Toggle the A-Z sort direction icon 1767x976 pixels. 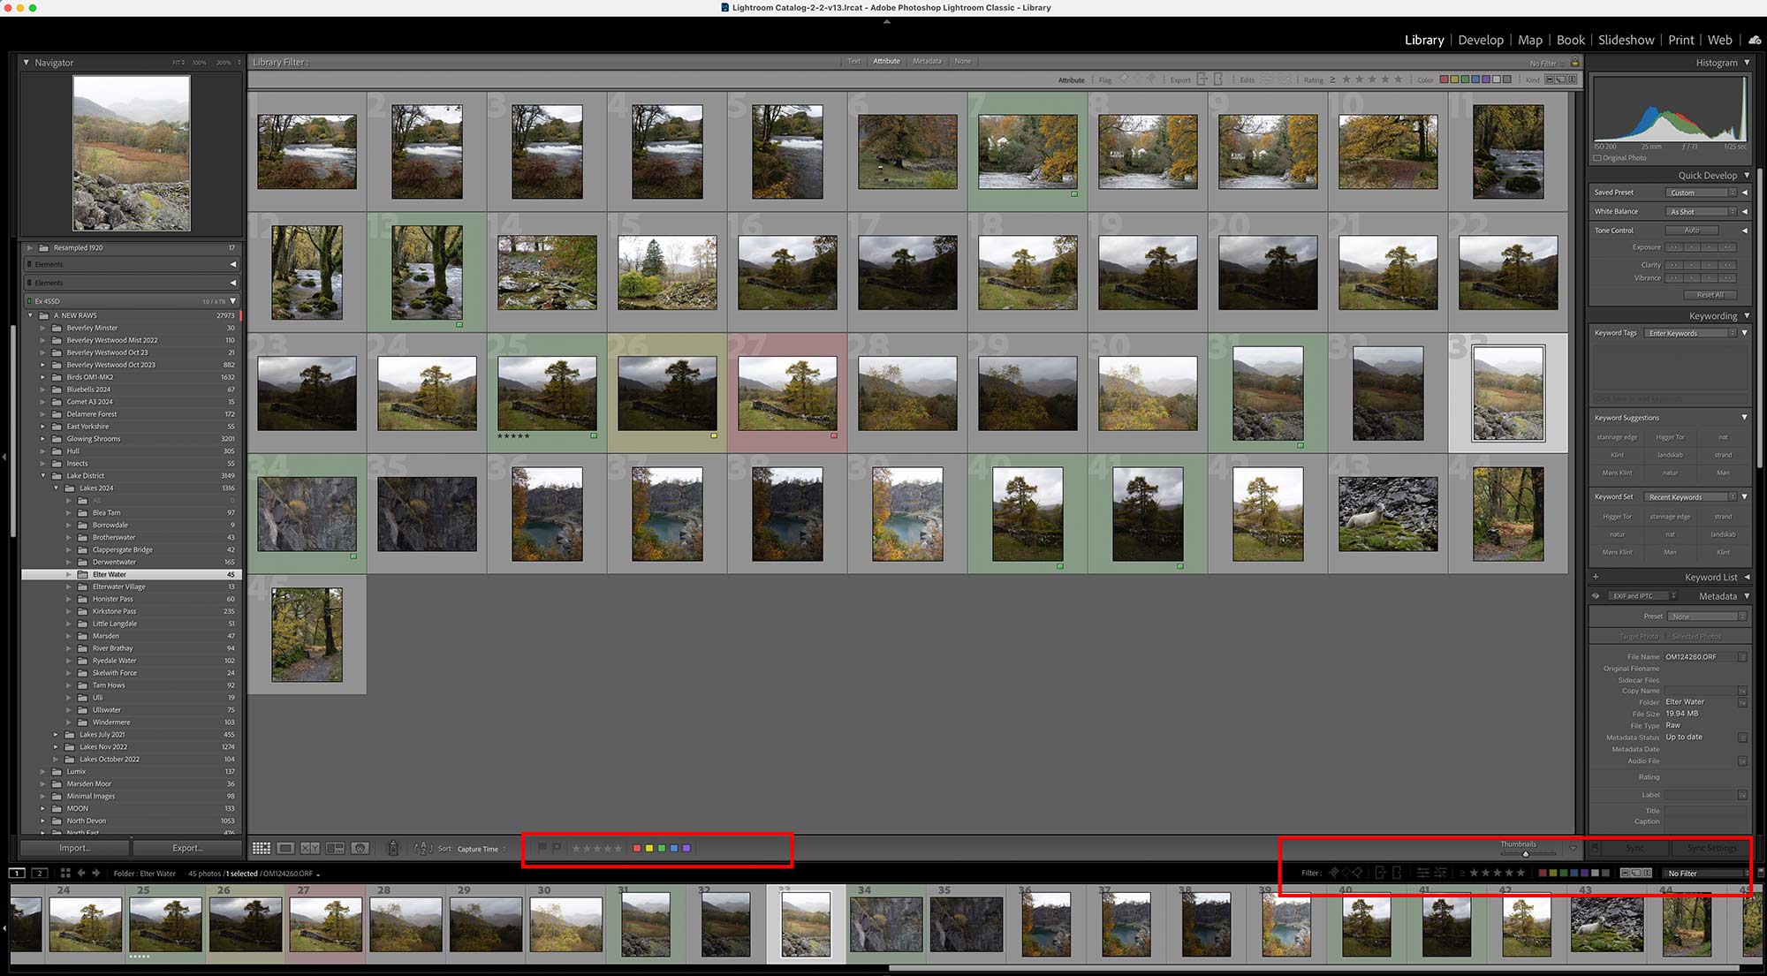click(422, 848)
